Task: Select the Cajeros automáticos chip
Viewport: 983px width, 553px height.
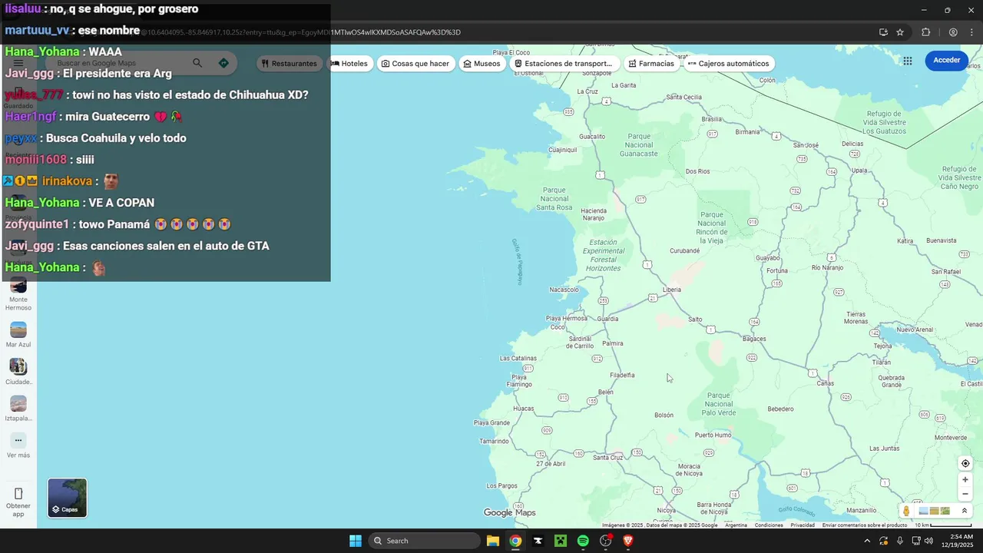Action: point(728,64)
